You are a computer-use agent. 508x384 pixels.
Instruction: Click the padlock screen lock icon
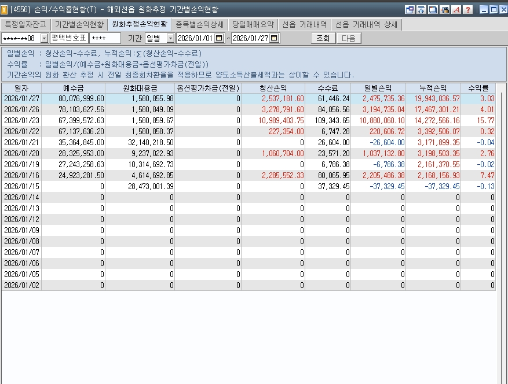pos(445,10)
